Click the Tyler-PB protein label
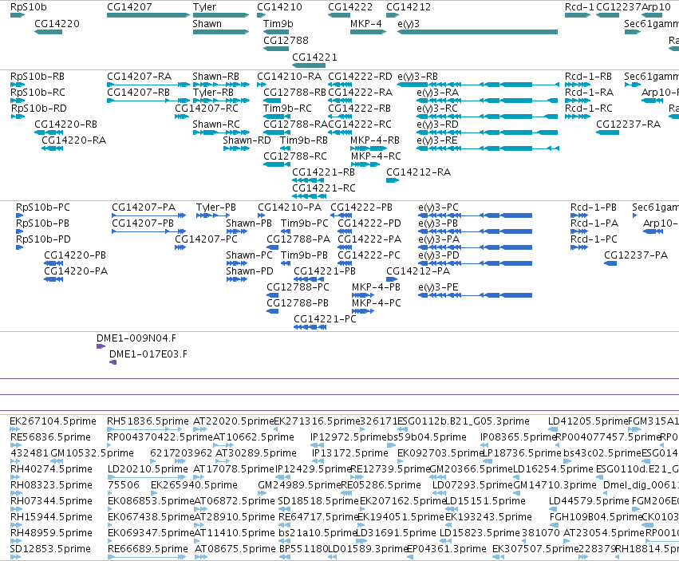Viewport: 679px width, 561px height. click(x=216, y=207)
